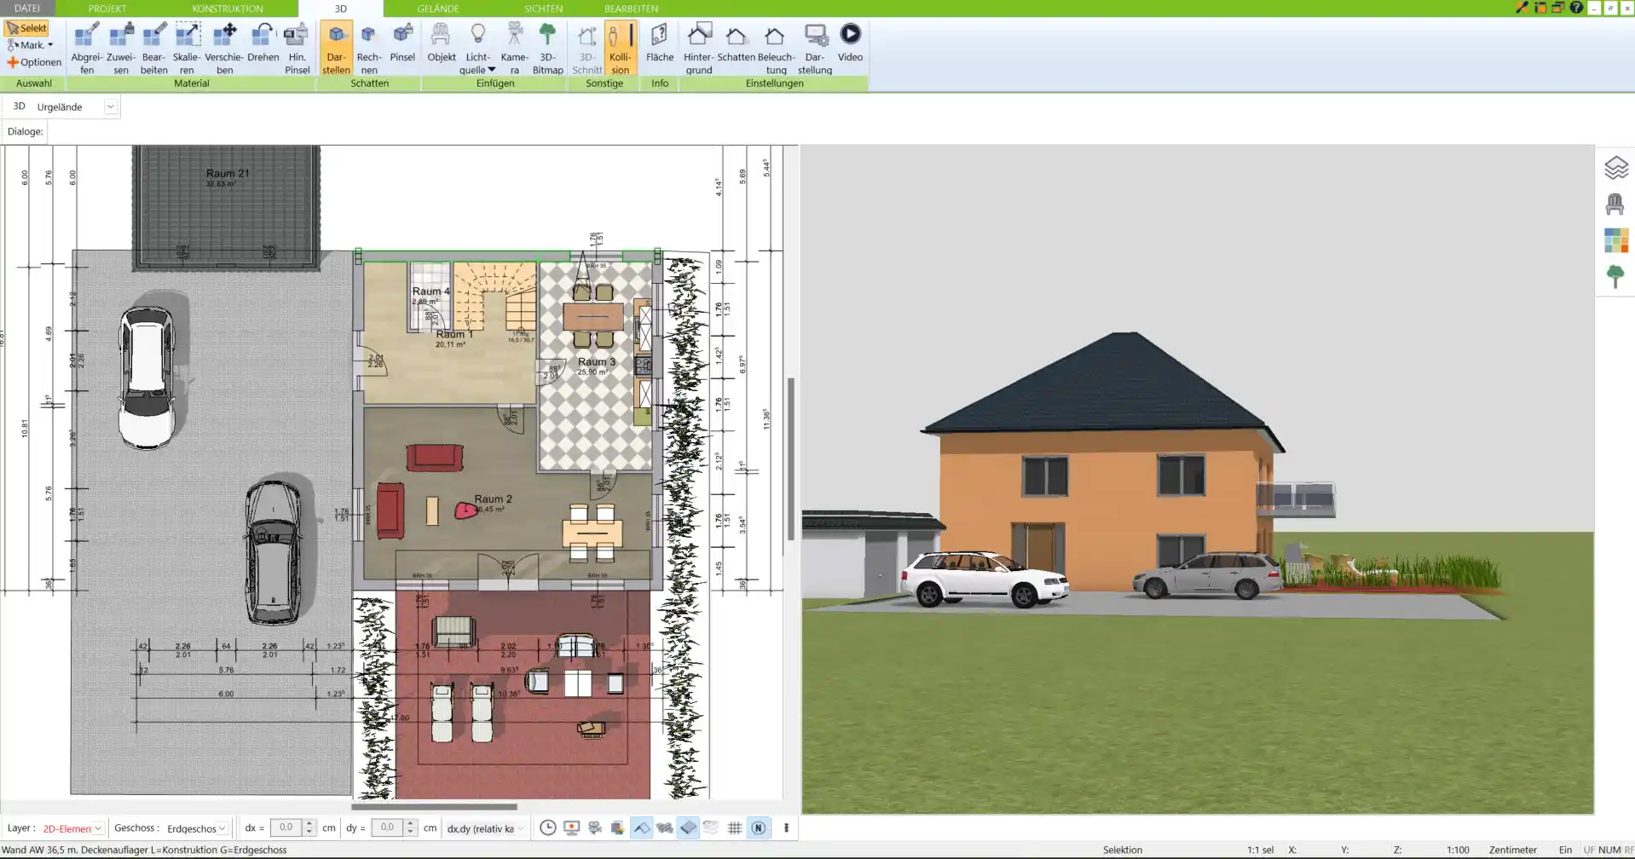Open Optionen in Auswahl group

34,62
